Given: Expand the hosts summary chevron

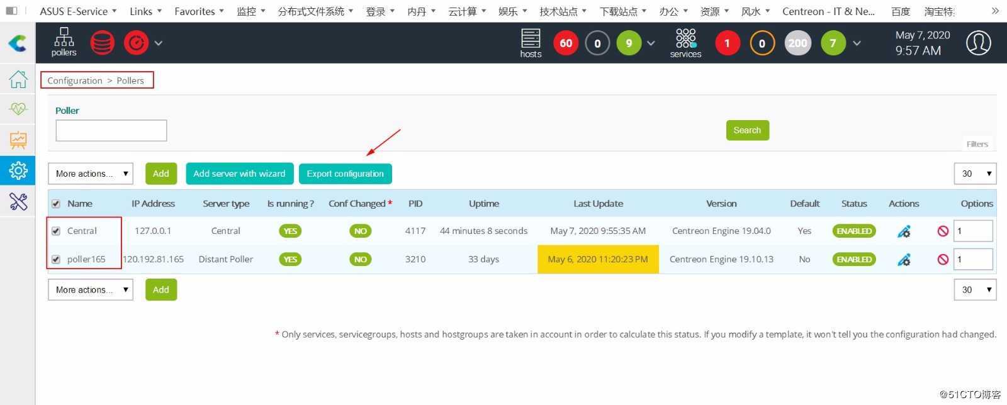Looking at the screenshot, I should click(x=651, y=43).
